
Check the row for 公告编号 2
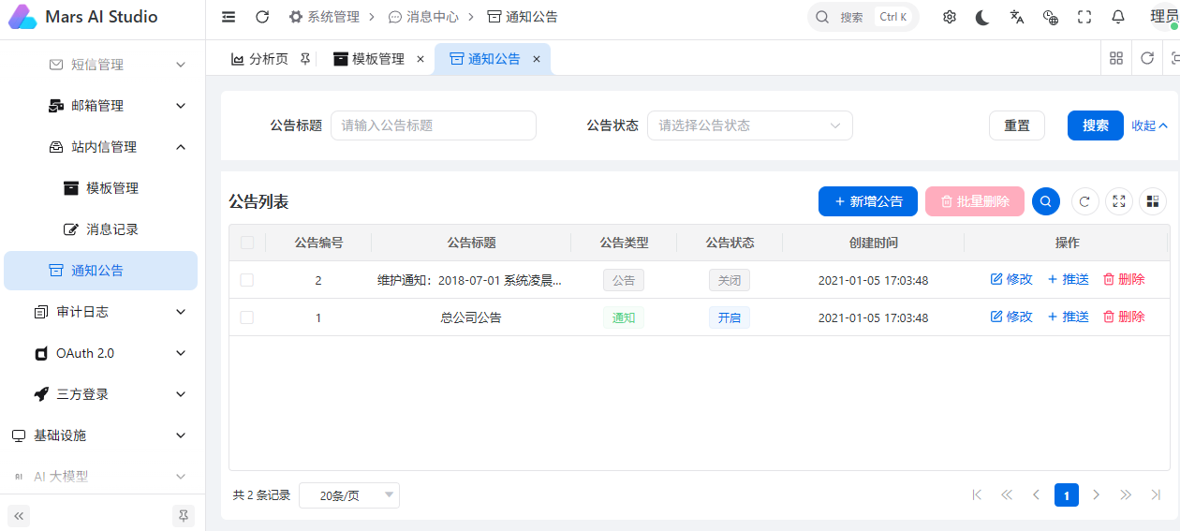247,280
